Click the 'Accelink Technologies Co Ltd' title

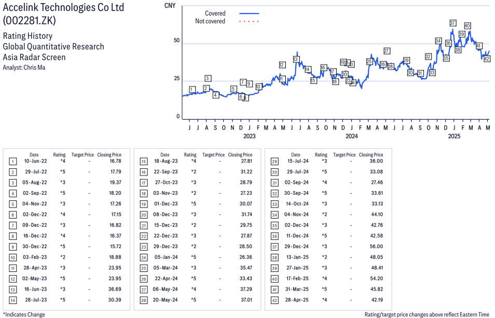point(63,7)
